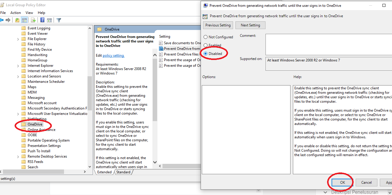Open the File menu
392x195 pixels.
click(x=3, y=13)
